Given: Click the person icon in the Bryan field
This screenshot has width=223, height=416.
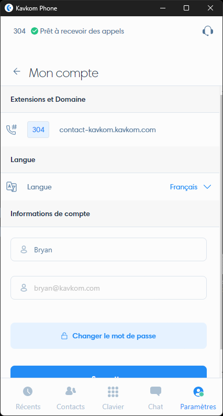Looking at the screenshot, I should tap(24, 250).
